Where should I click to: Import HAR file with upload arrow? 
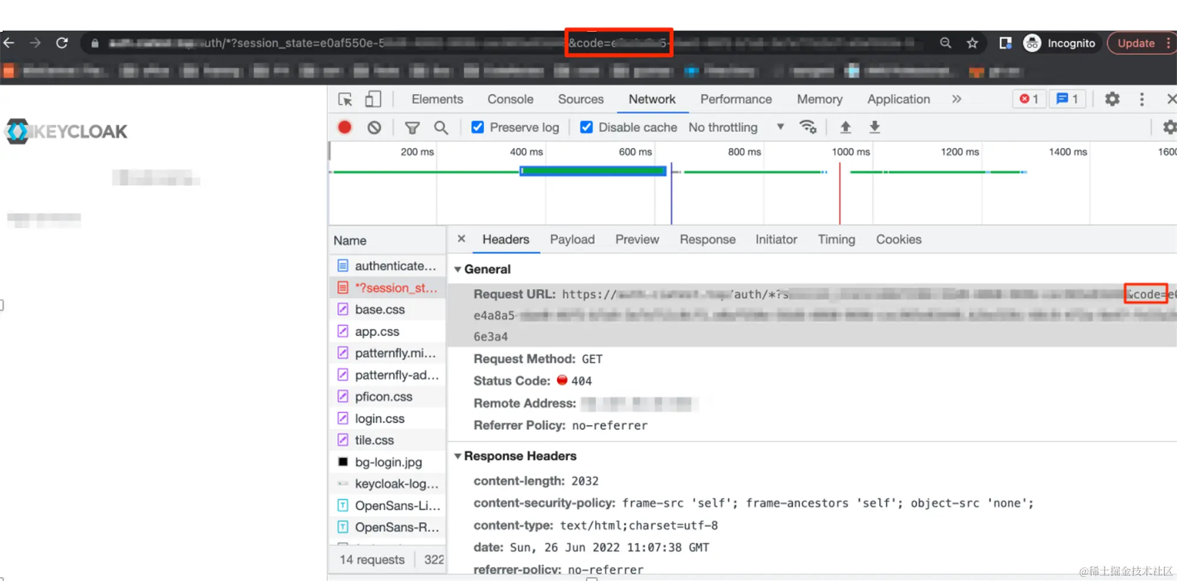coord(846,127)
